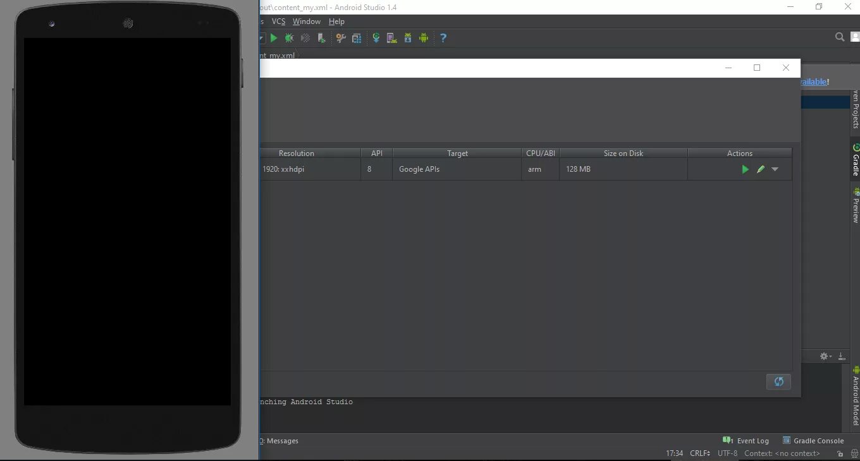The height and width of the screenshot is (461, 860).
Task: Toggle the read-only lock icon in the status bar
Action: click(840, 454)
